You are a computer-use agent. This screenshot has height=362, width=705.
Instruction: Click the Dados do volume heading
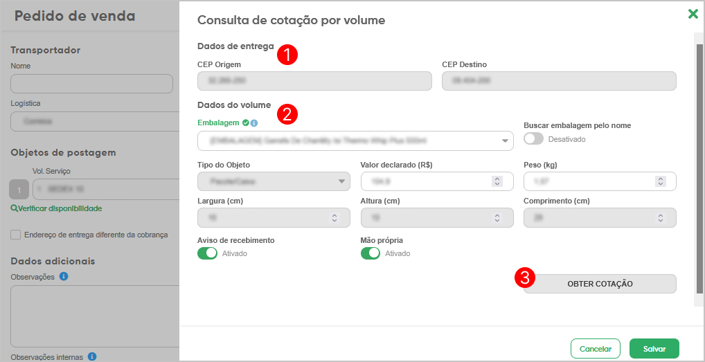tap(234, 105)
